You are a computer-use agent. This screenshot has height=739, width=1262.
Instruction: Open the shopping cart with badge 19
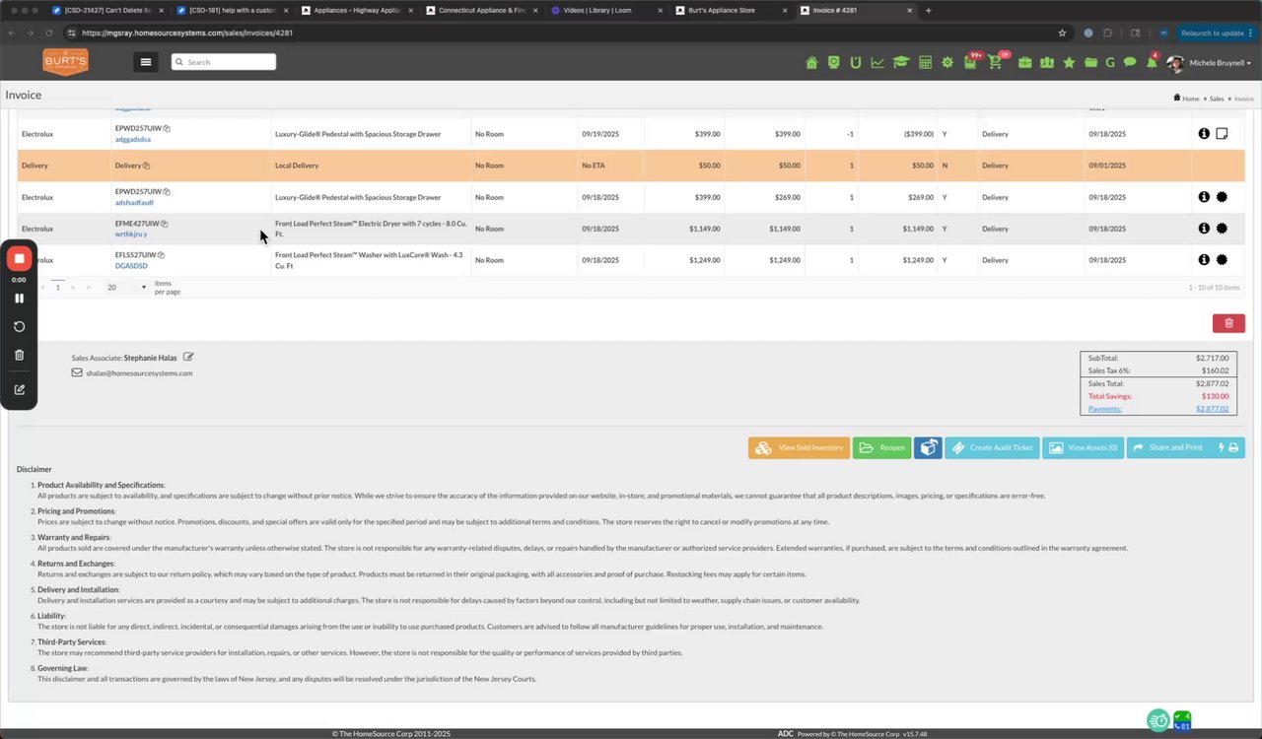pos(995,62)
